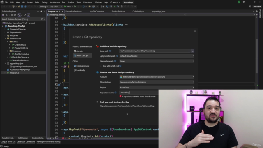Open Repository name info icon

(115, 92)
